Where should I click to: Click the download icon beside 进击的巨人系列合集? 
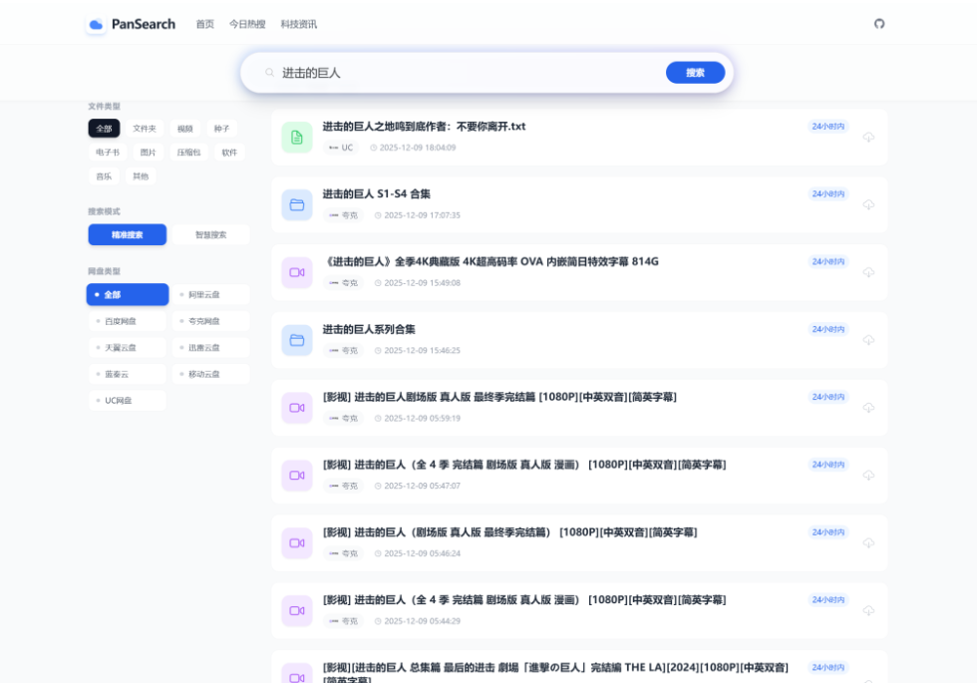868,340
